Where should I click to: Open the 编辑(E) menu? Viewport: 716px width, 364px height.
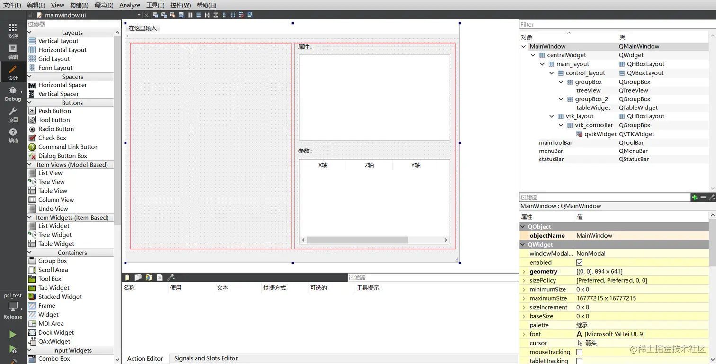(36, 5)
